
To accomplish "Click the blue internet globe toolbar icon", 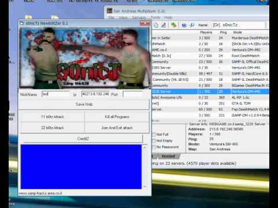I will (x=184, y=25).
